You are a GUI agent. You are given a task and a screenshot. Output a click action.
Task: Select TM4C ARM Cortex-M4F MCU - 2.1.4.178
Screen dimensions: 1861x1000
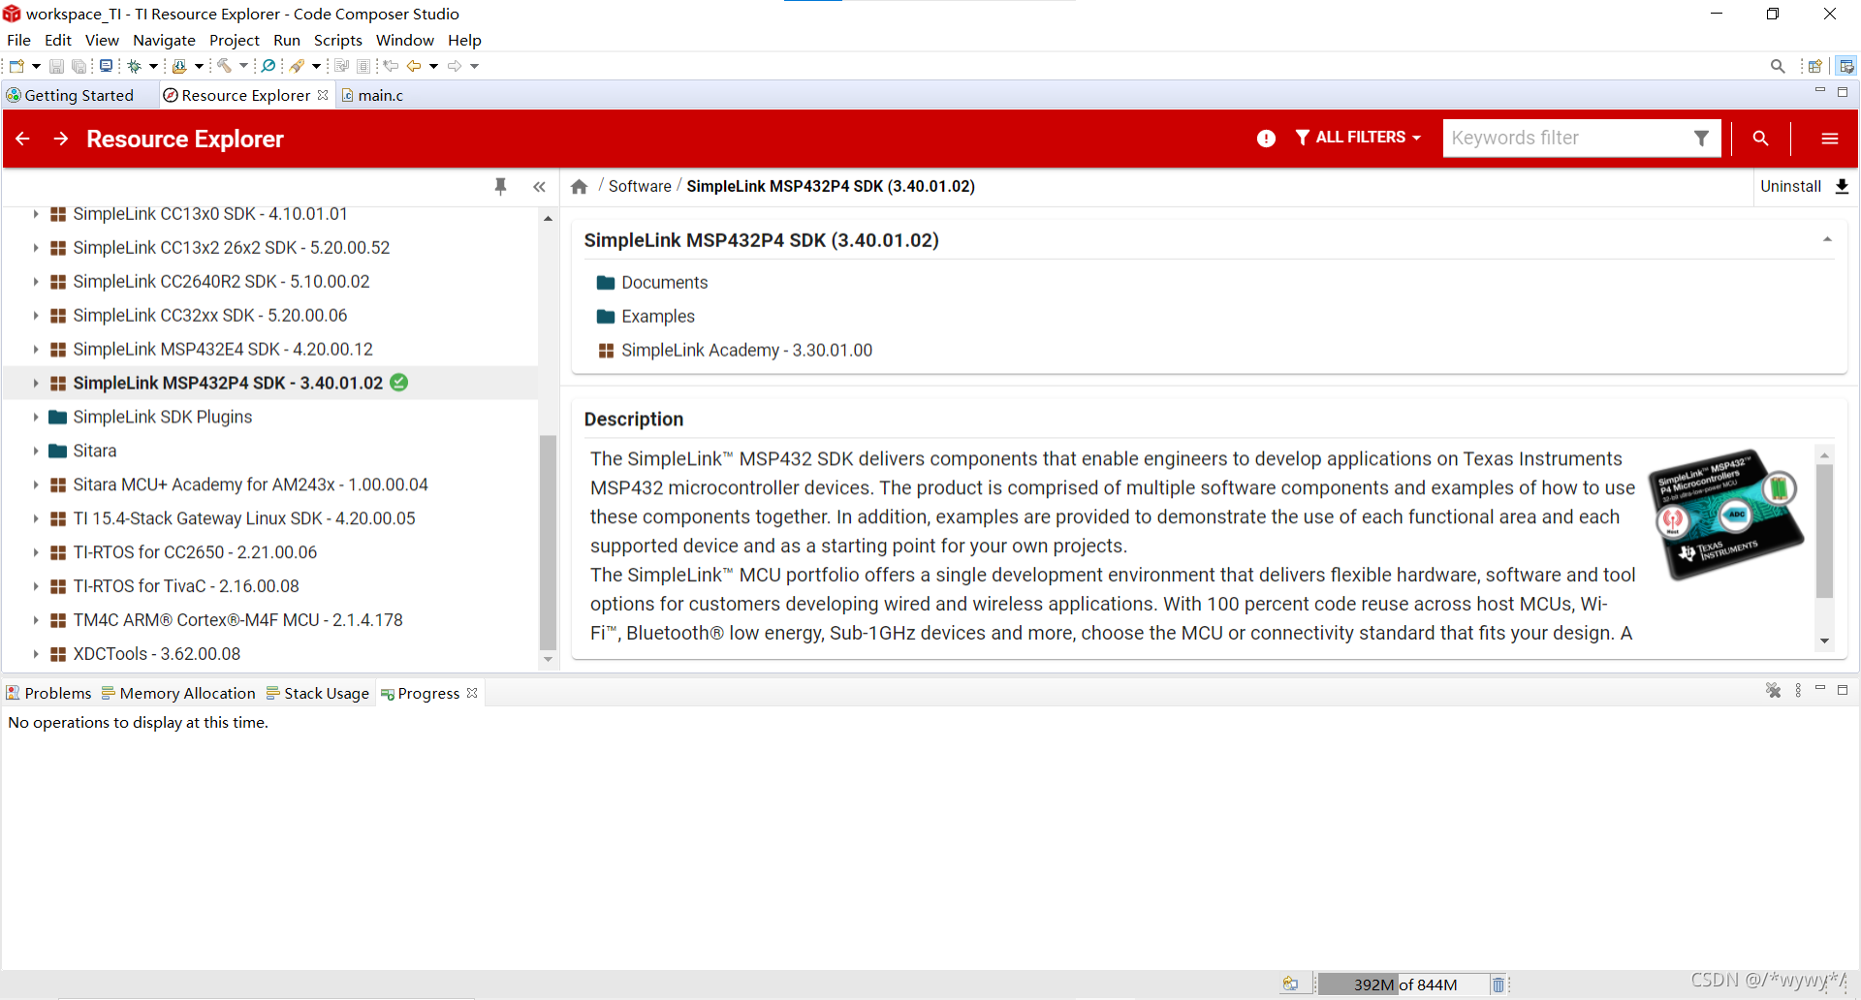pos(237,620)
